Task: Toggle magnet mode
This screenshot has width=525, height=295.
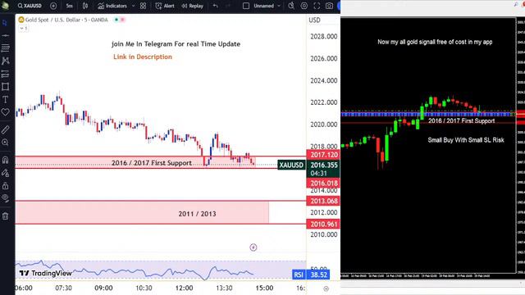Action: point(5,160)
